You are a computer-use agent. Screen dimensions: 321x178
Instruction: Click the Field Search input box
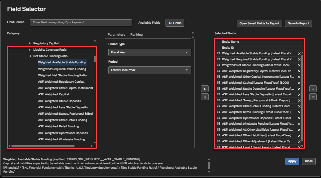[x=81, y=23]
